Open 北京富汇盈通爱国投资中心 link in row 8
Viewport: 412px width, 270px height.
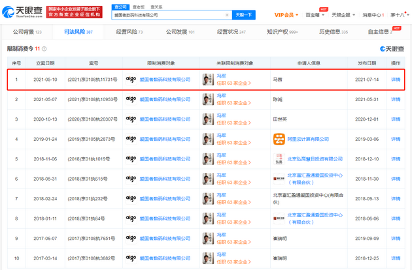[x=315, y=218]
